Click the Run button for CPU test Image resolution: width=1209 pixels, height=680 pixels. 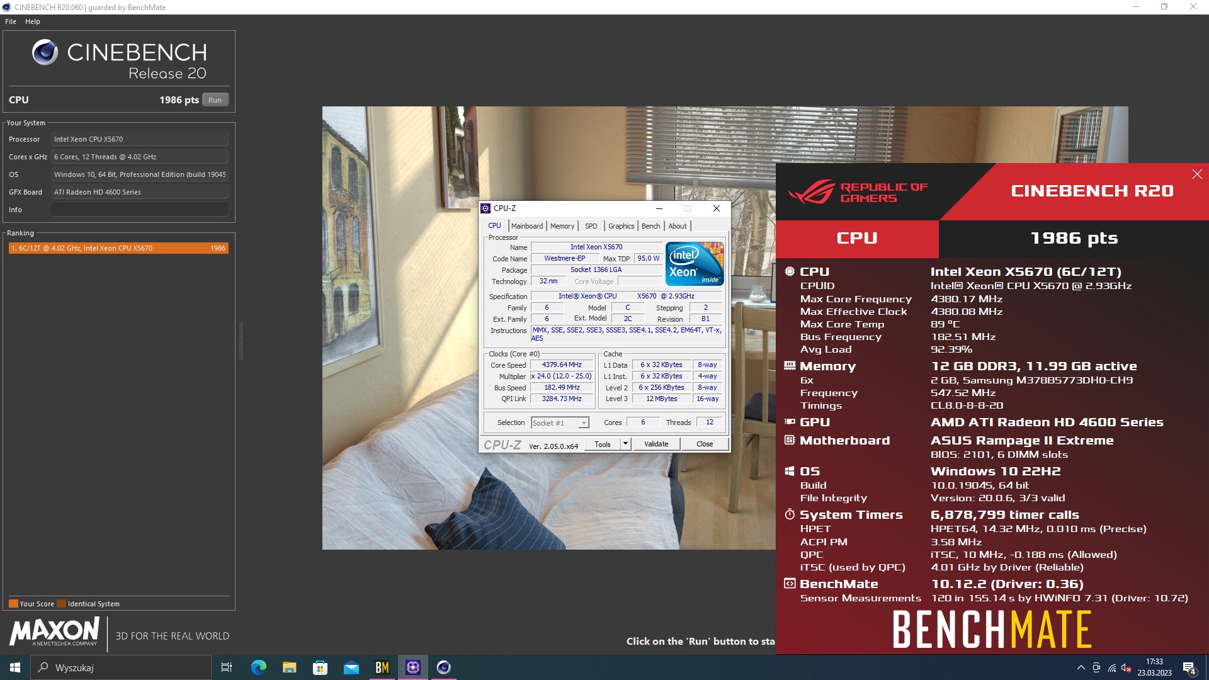tap(215, 100)
